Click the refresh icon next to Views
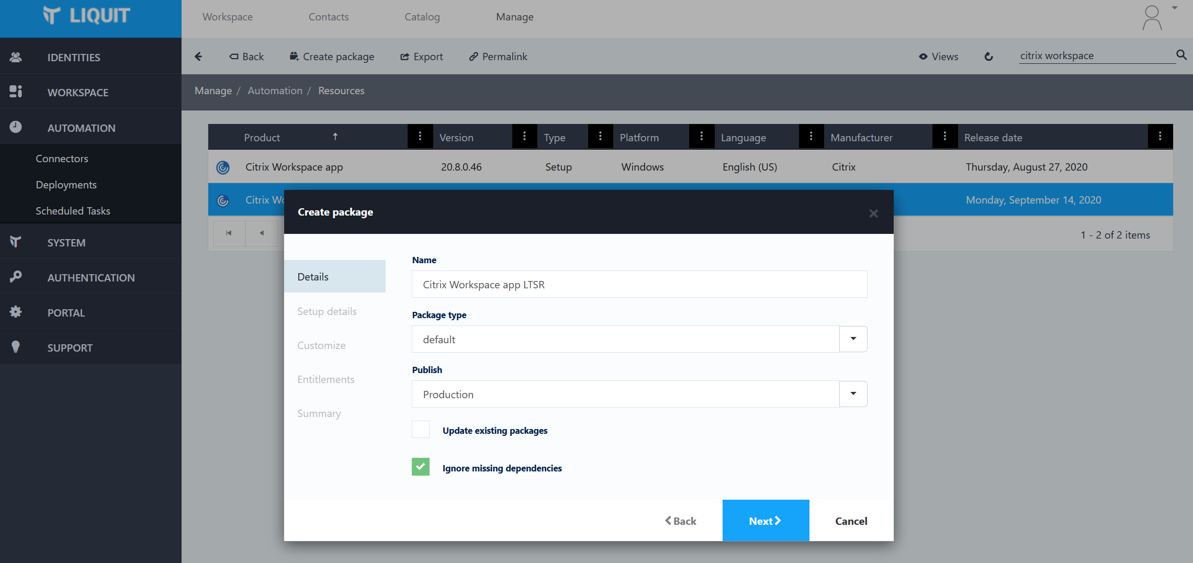Screen dimensions: 1193x563 (x=988, y=57)
